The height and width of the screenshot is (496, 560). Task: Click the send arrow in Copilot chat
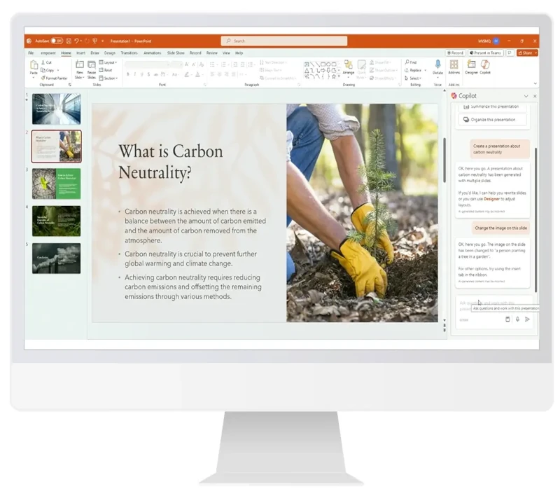point(527,319)
